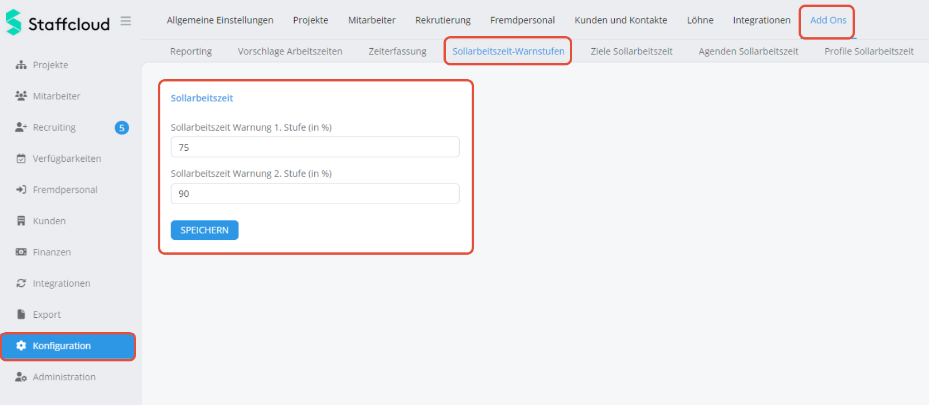This screenshot has height=405, width=929.
Task: Click label 'Sollarbeitszeit Warnung 1. Stufe (in %)'
Action: tap(251, 127)
